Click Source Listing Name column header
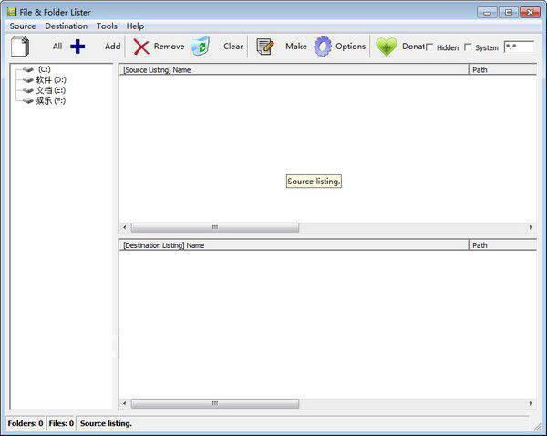Screen dimensions: 547x436 pyautogui.click(x=294, y=70)
